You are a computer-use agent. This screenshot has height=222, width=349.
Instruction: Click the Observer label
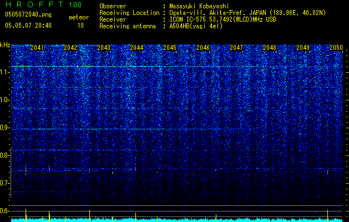[x=113, y=6]
